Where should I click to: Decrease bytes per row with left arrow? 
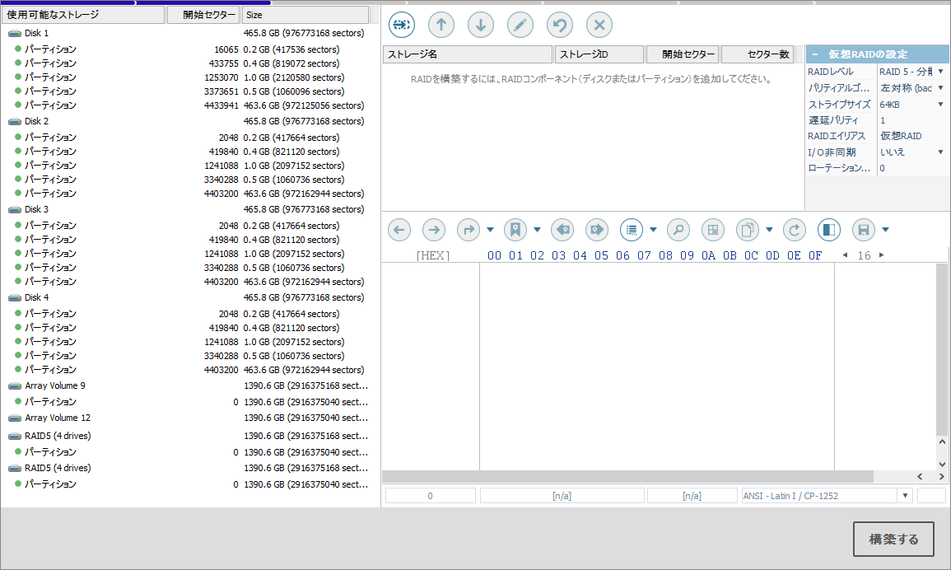pyautogui.click(x=845, y=255)
